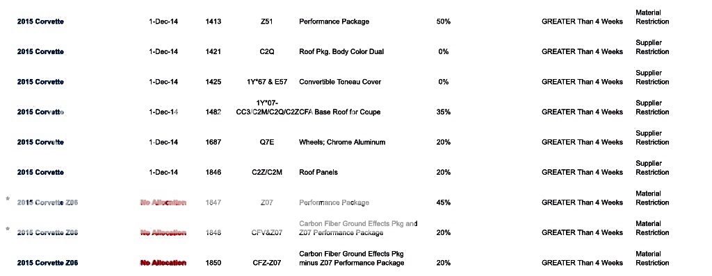
Task: Click the Base Roof for Coupe text
Action: point(348,112)
